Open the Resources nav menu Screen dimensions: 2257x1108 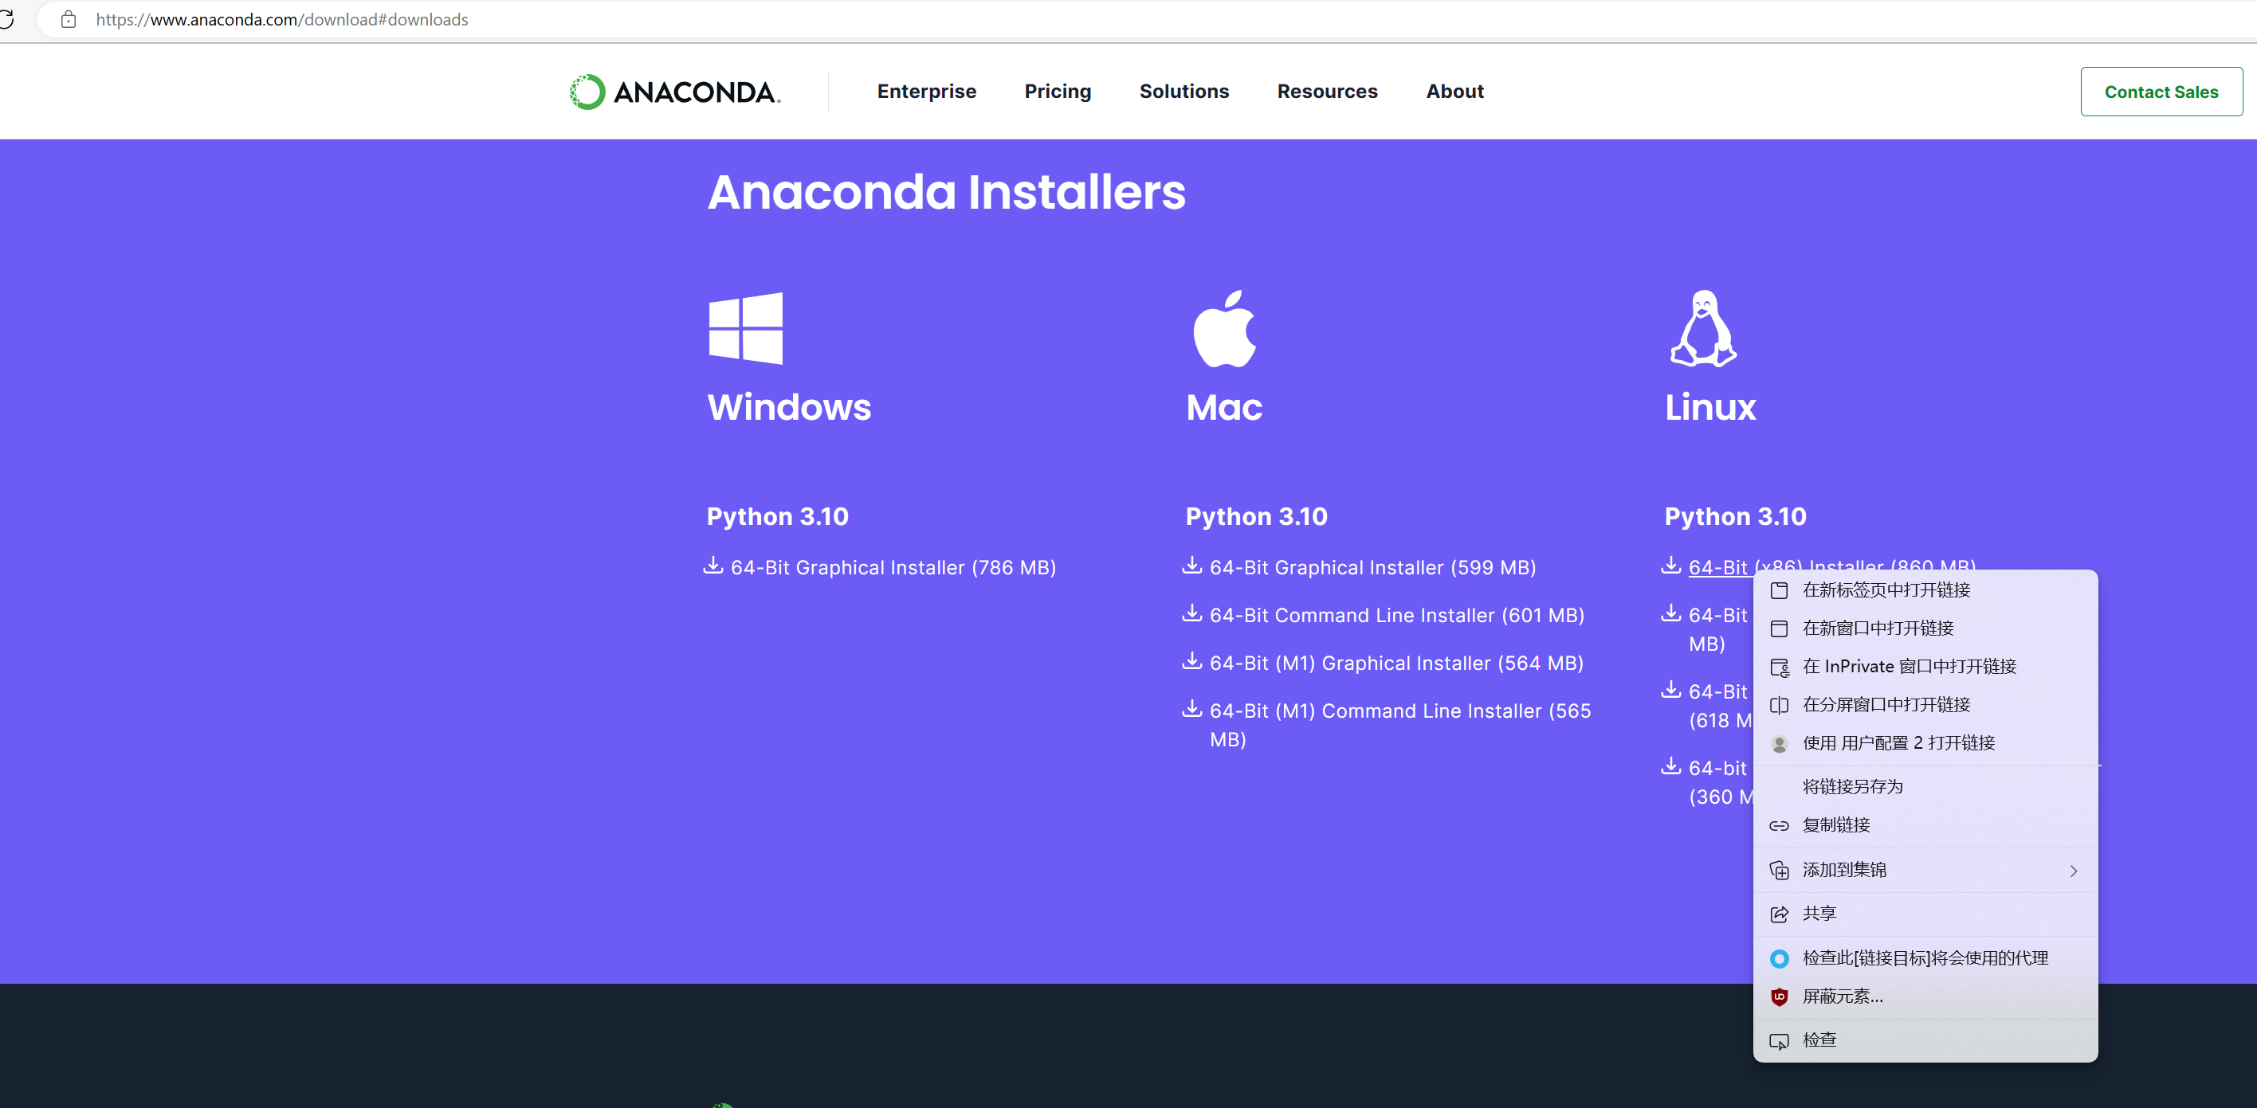[1326, 91]
